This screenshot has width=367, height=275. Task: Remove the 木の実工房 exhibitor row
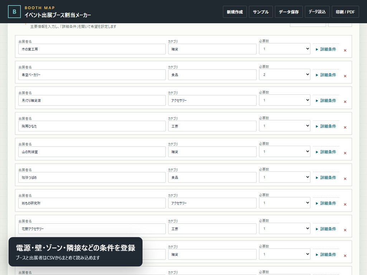tap(345, 50)
